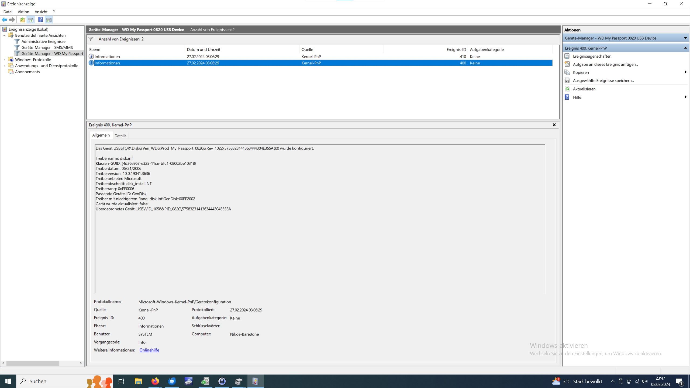Open Task View in taskbar
The image size is (690, 388).
(x=121, y=381)
